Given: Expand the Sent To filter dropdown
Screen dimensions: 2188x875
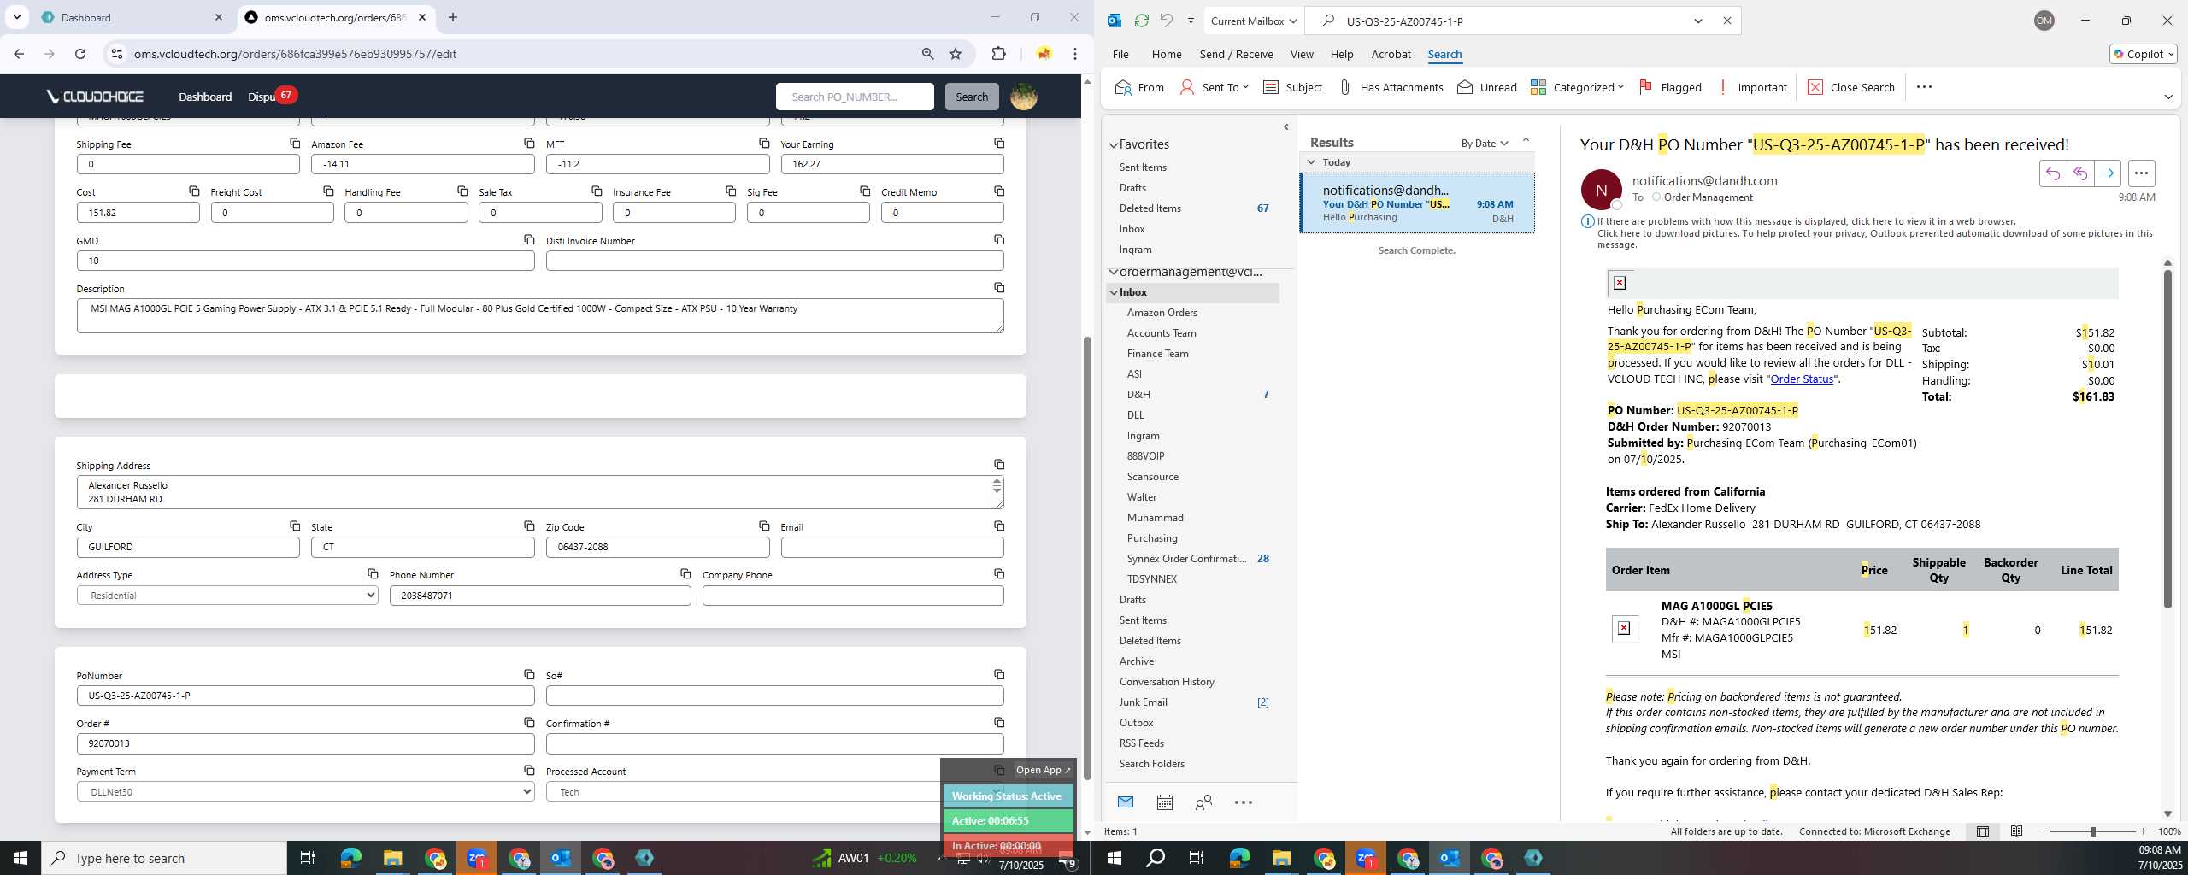Looking at the screenshot, I should point(1214,87).
